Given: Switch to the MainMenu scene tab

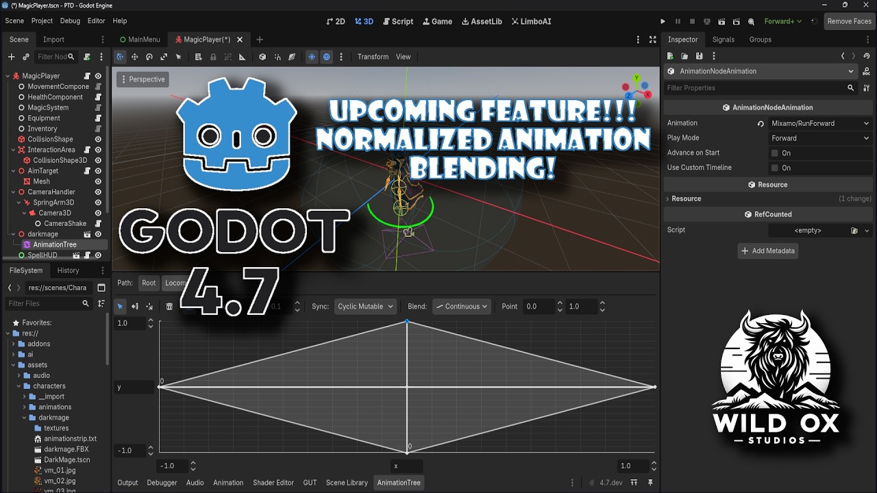Looking at the screenshot, I should pyautogui.click(x=140, y=40).
